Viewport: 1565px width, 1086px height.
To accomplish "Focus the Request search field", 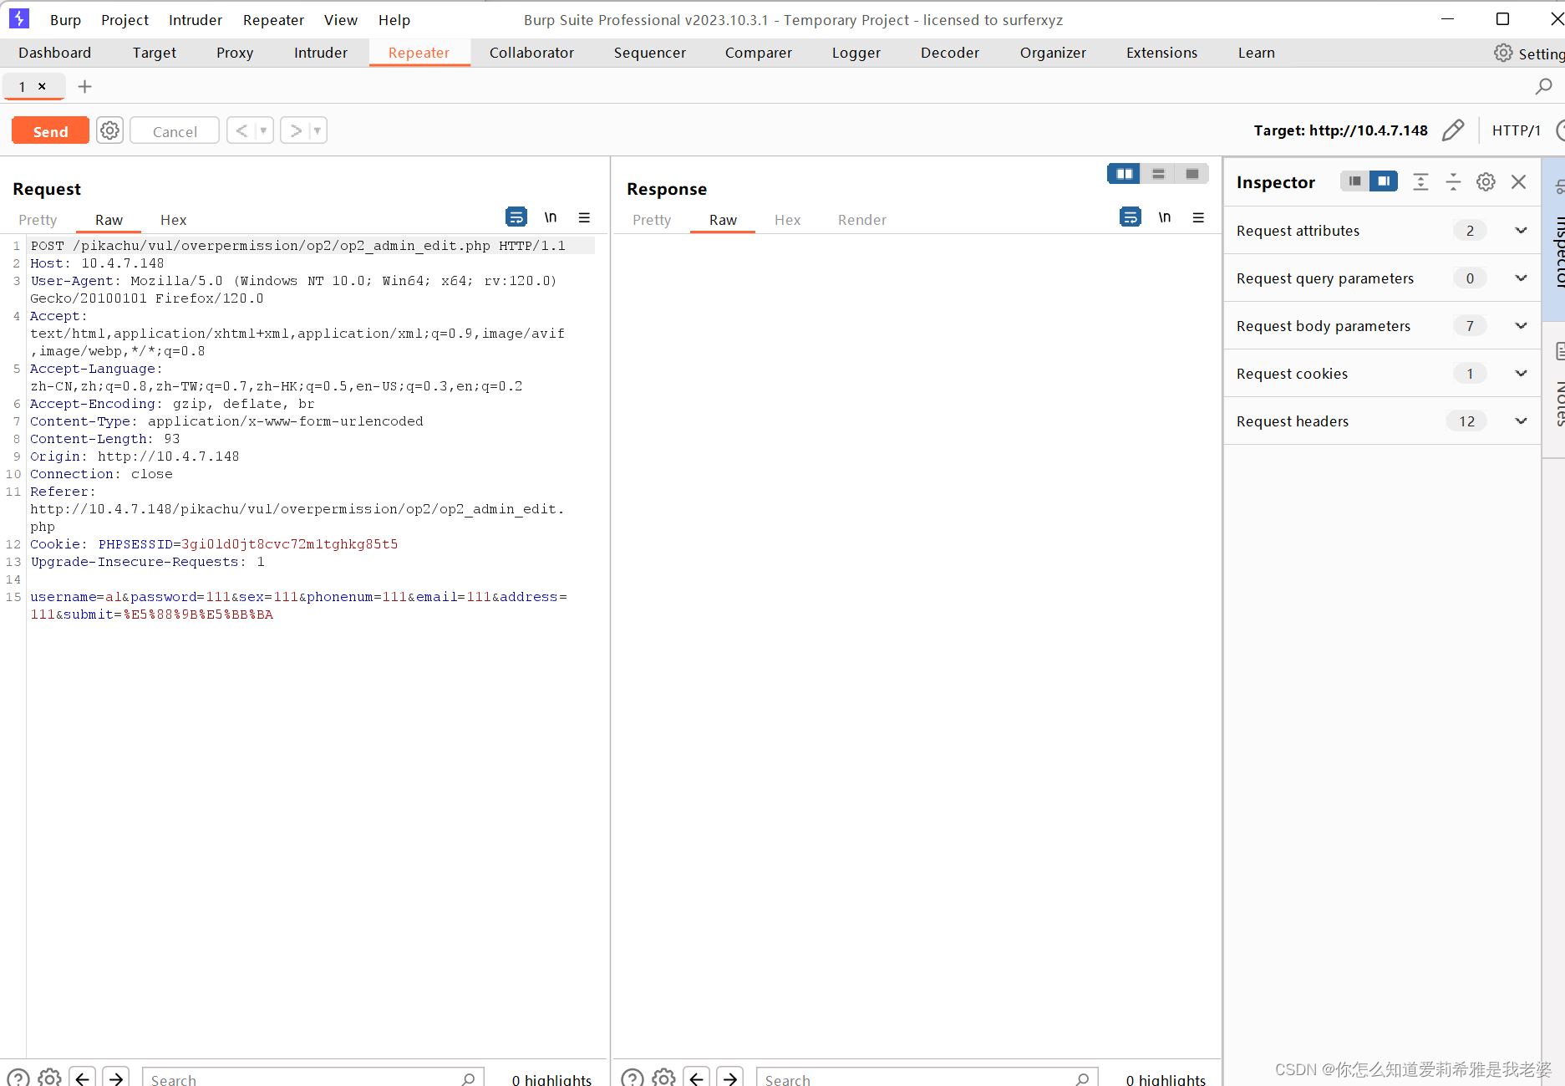I will [313, 1078].
